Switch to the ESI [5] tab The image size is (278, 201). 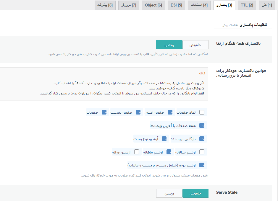point(177,5)
